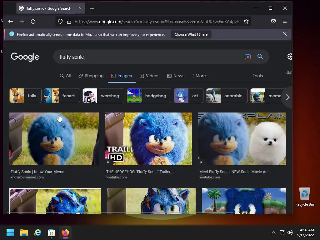Switch to the News results tab
This screenshot has height=240, width=320.
pyautogui.click(x=176, y=76)
